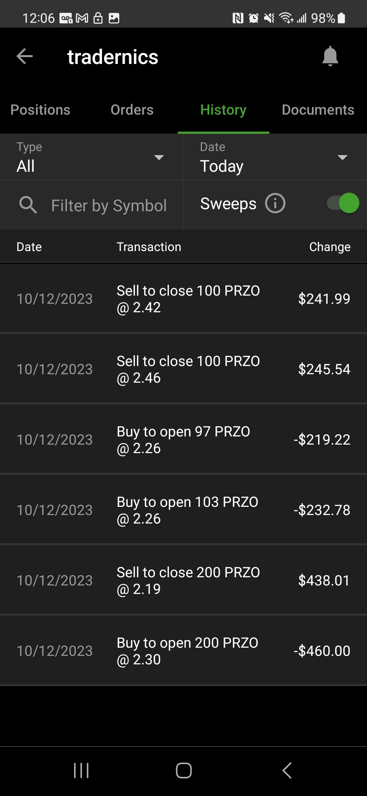Switch to the Positions tab
The height and width of the screenshot is (796, 367).
[x=40, y=110]
